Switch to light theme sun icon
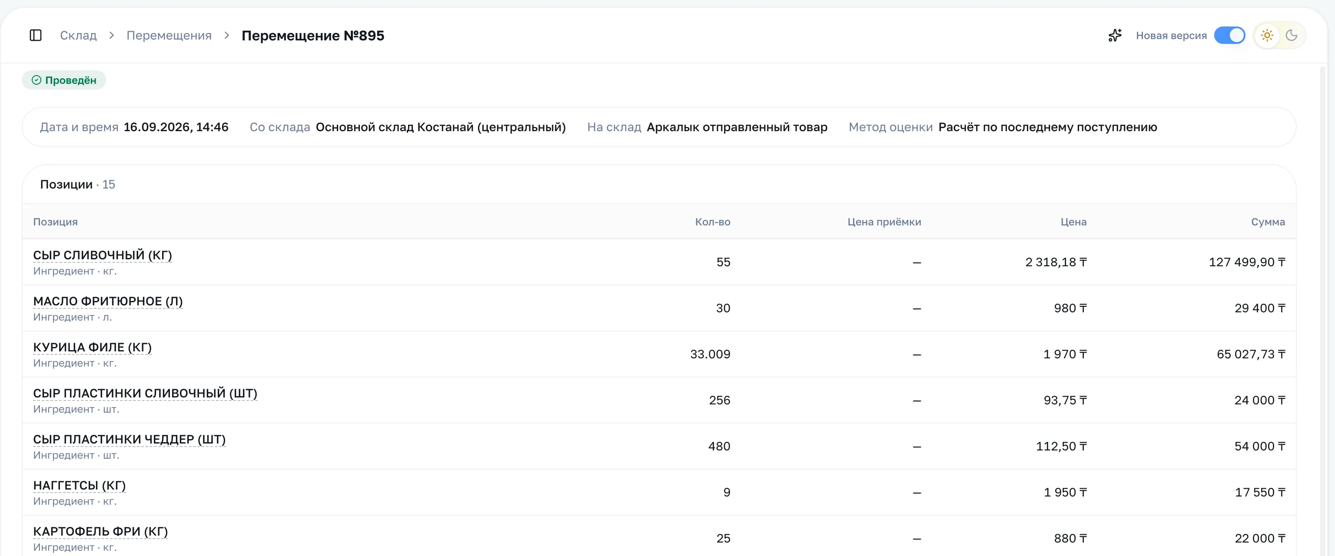 coord(1267,35)
